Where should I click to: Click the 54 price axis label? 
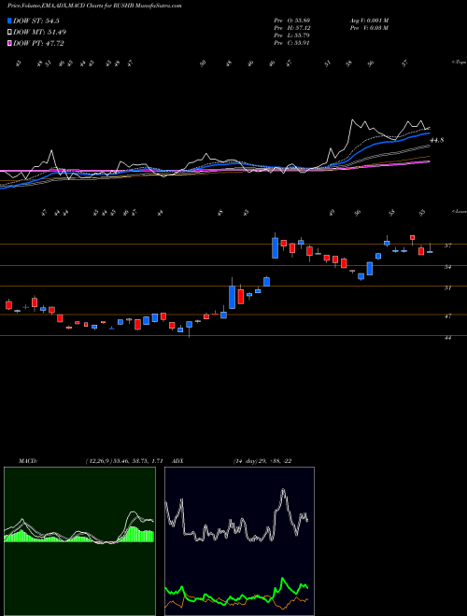pyautogui.click(x=447, y=267)
